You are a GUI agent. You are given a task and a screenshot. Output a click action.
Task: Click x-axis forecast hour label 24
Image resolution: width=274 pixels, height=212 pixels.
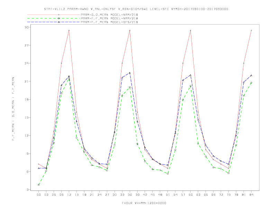(x=99, y=195)
